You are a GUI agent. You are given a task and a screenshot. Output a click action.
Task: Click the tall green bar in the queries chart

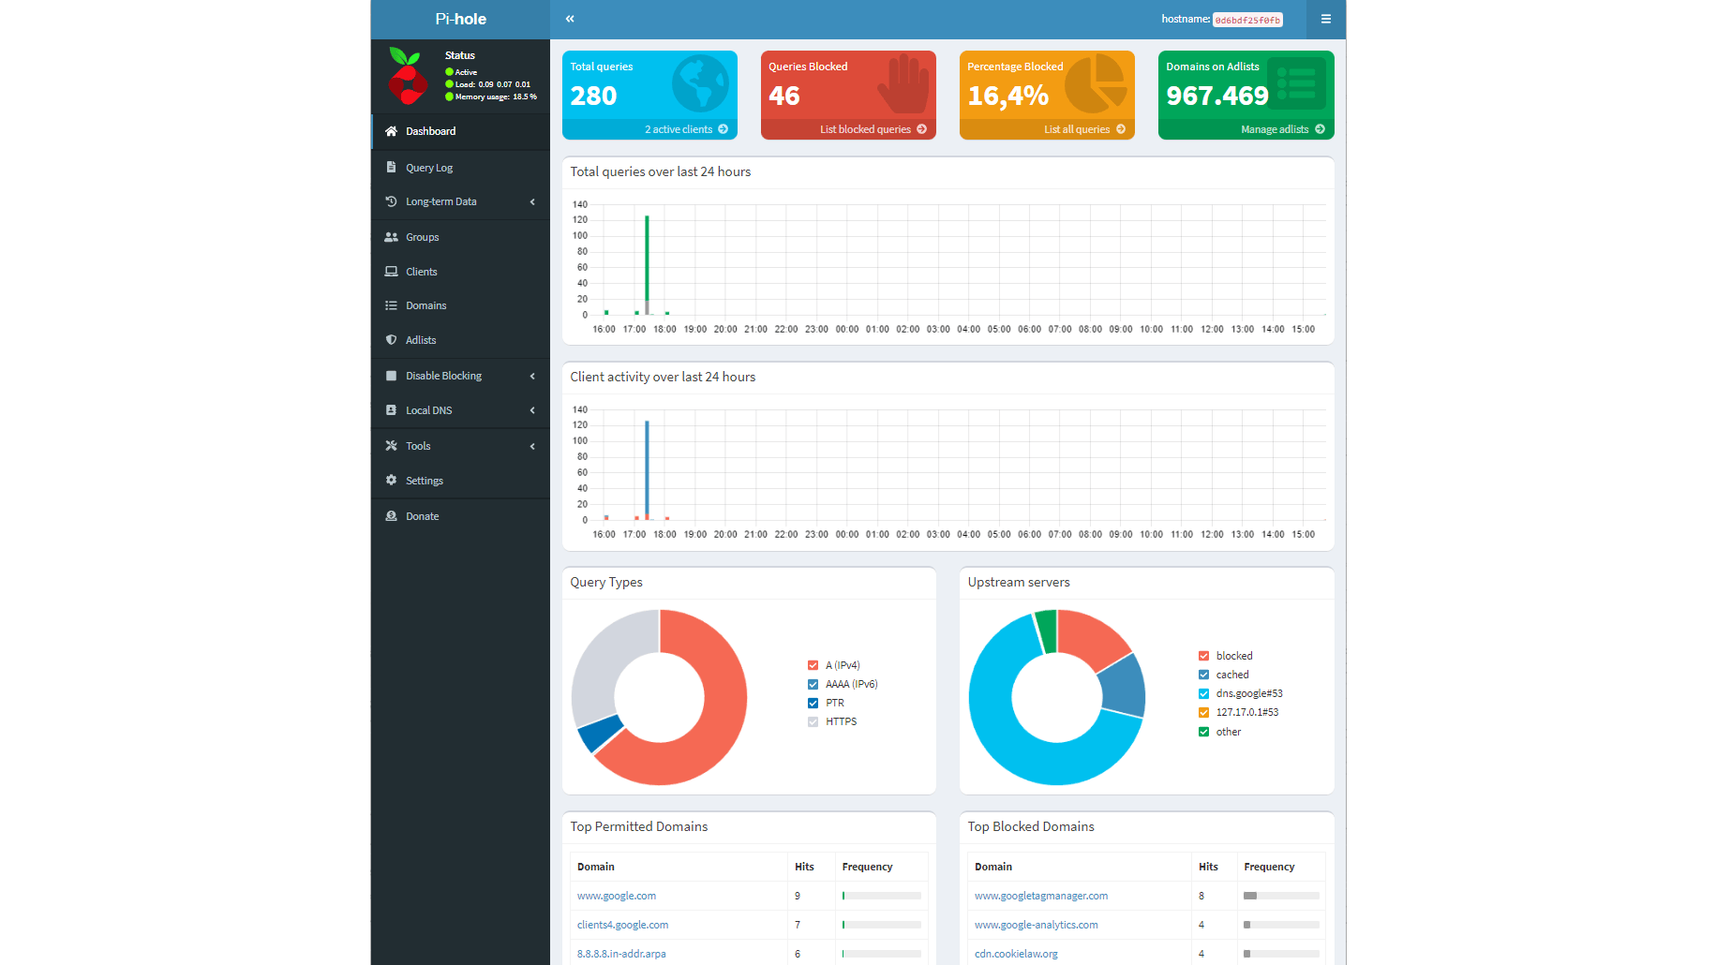(x=647, y=259)
